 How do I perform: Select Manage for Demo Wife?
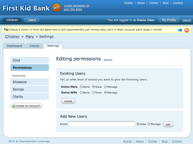[x=105, y=93]
